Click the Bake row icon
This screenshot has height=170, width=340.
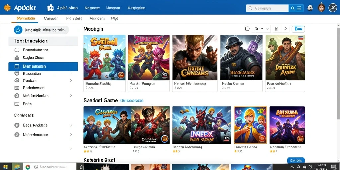(17, 104)
